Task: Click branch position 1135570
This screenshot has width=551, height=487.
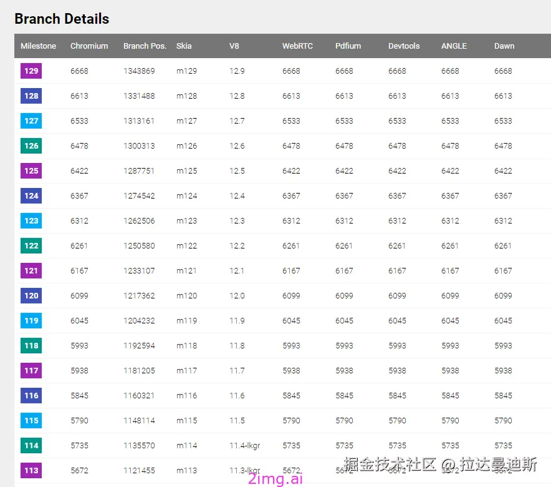Action: [x=139, y=446]
